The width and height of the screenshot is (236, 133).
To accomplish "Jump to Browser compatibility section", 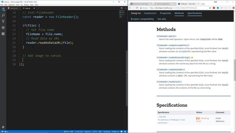I will [x=142, y=19].
